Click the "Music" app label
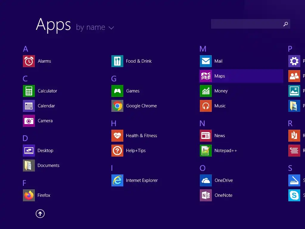305x229 pixels. (x=220, y=106)
